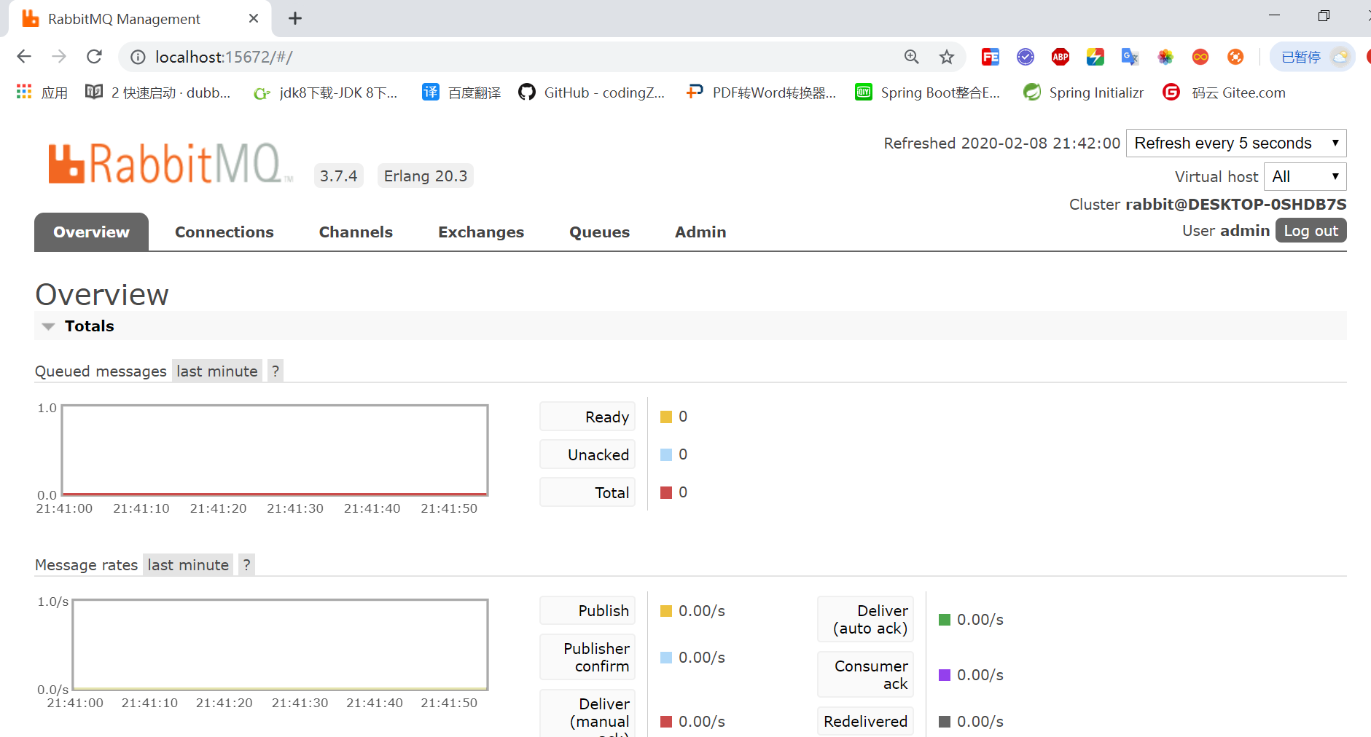Open the orange circle extension icon

pyautogui.click(x=1235, y=57)
